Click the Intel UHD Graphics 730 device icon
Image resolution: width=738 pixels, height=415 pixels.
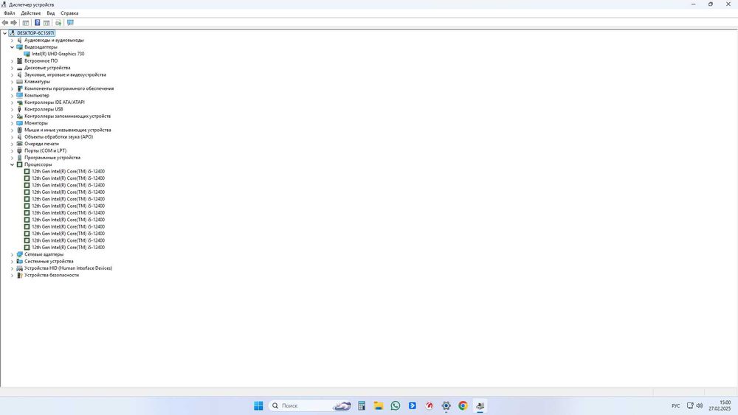27,54
